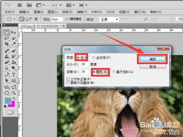Select the Quick Selection tool
The height and width of the screenshot is (137, 183).
coord(14,38)
